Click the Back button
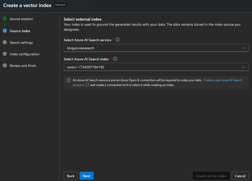This screenshot has width=252, height=181. (71, 176)
